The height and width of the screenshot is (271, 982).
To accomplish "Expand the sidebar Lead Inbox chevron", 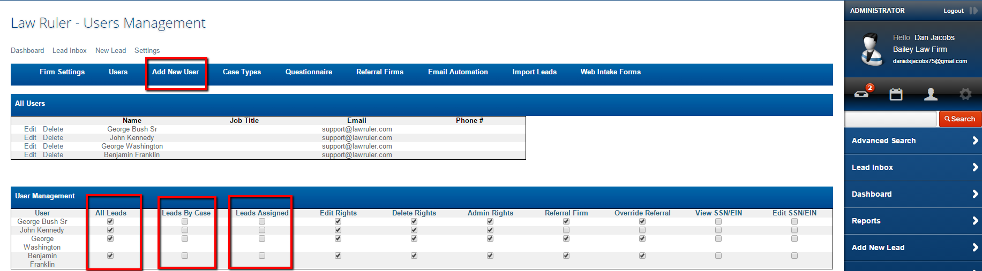I will 975,167.
